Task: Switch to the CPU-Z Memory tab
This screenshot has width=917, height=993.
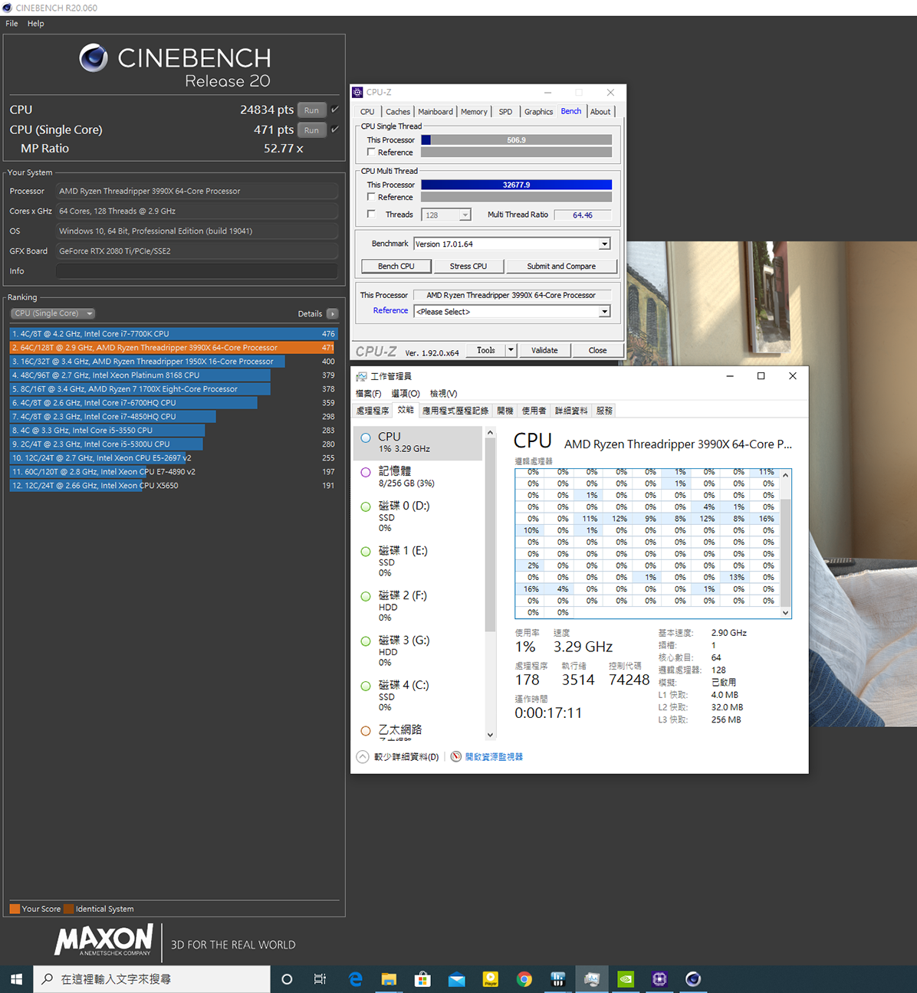Action: [474, 112]
